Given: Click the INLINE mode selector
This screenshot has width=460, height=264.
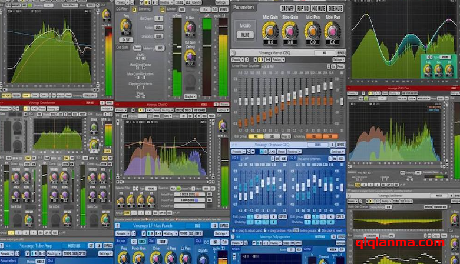Looking at the screenshot, I should click(246, 34).
